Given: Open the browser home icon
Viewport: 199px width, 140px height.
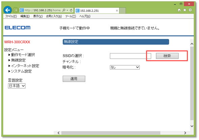Looking at the screenshot, I should click(x=179, y=10).
